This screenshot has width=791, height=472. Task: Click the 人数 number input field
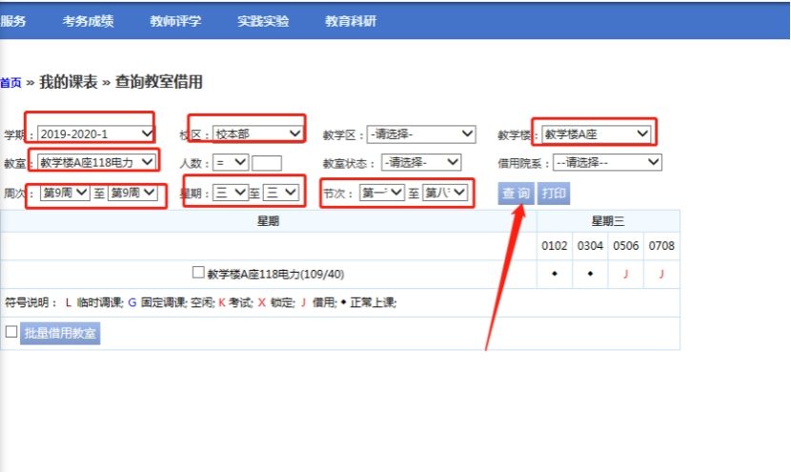click(267, 163)
